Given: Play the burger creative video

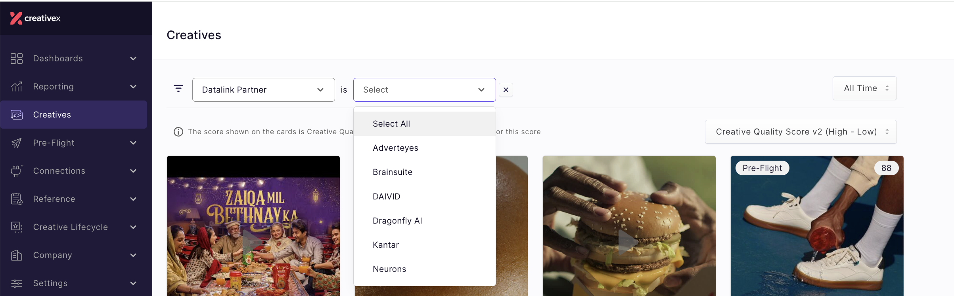Looking at the screenshot, I should click(628, 242).
